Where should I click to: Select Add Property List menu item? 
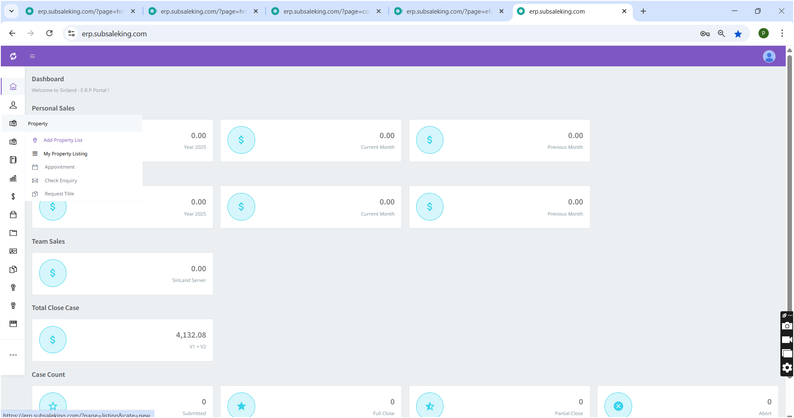click(x=63, y=140)
